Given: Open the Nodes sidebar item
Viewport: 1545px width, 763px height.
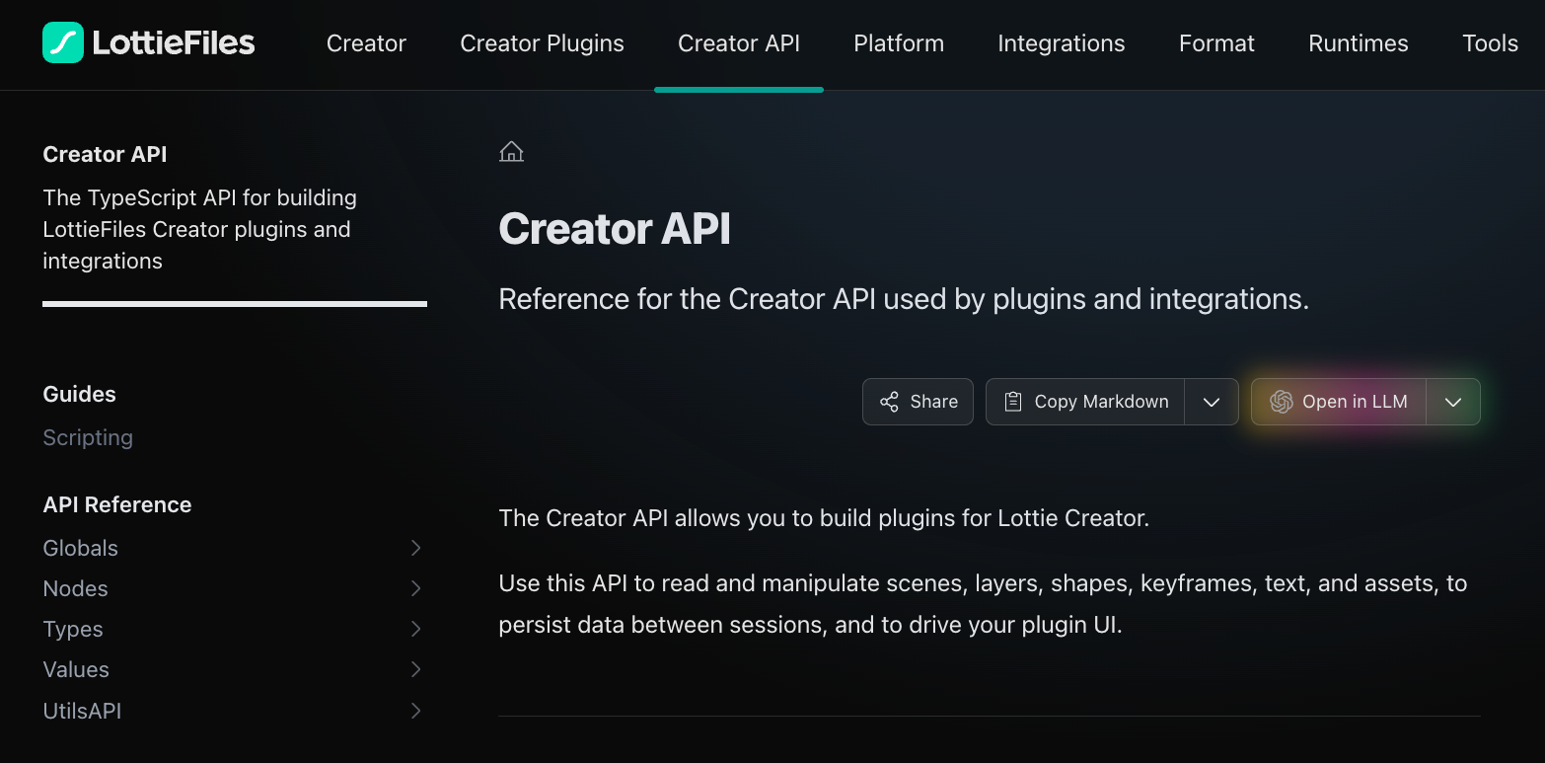Looking at the screenshot, I should (x=75, y=588).
